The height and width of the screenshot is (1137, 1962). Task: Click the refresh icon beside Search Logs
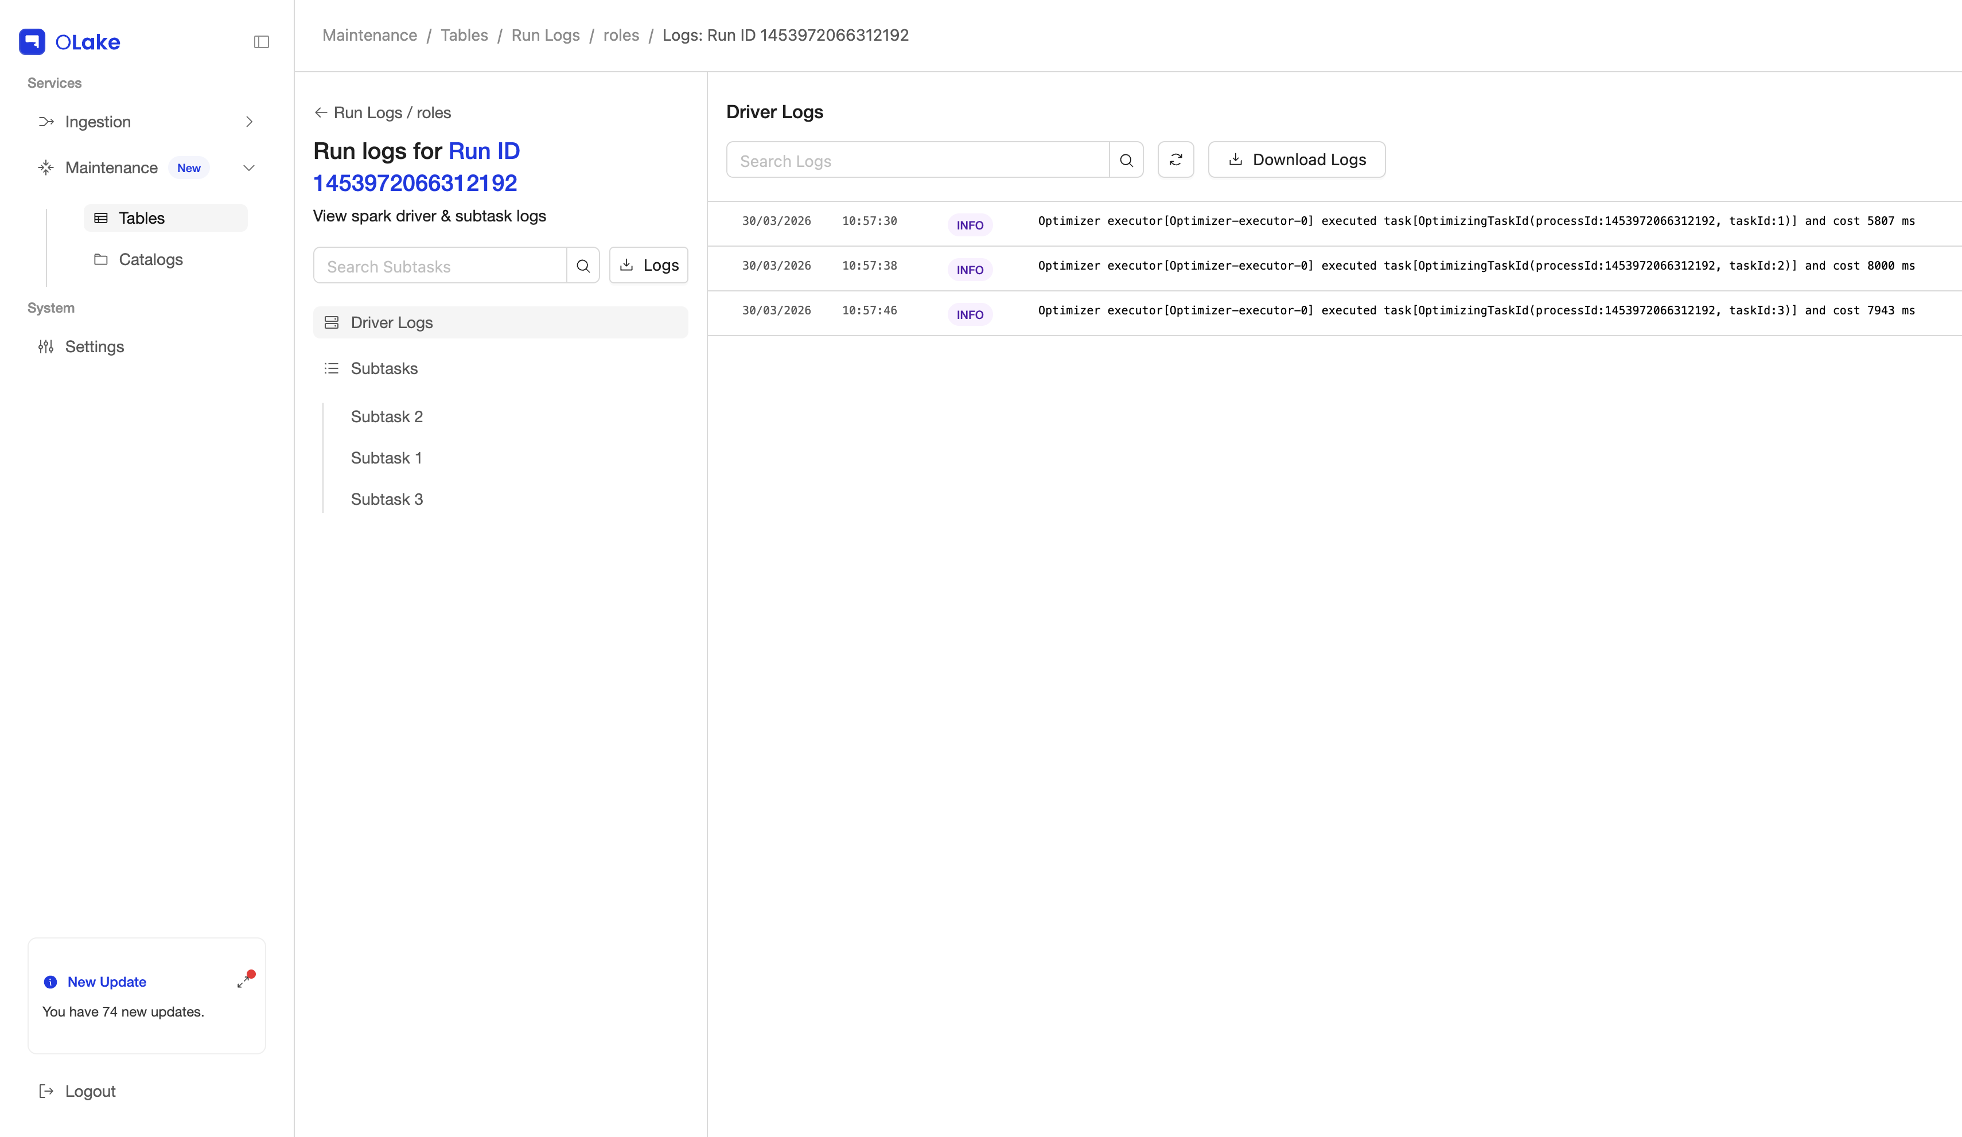click(1175, 159)
